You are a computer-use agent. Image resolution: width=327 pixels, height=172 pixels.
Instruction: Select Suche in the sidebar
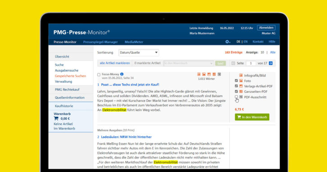click(59, 65)
